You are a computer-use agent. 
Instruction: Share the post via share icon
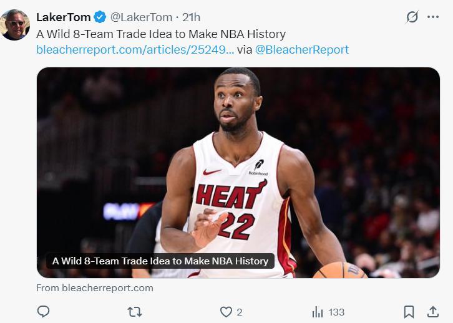coord(432,312)
